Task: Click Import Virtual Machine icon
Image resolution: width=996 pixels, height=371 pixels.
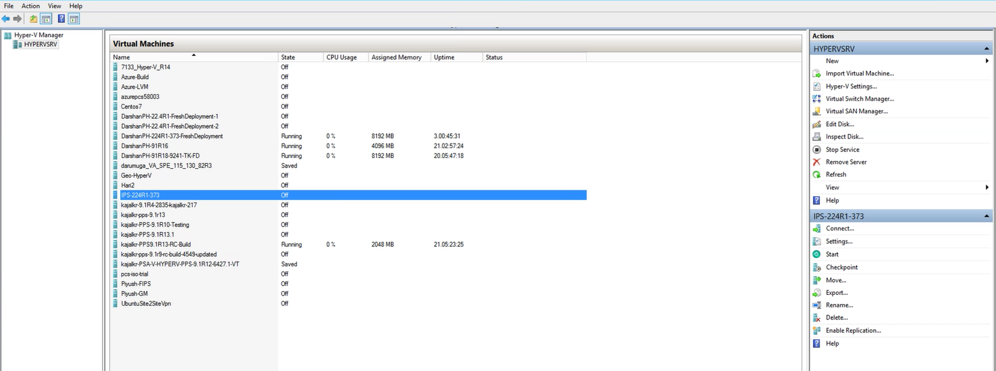Action: point(817,74)
